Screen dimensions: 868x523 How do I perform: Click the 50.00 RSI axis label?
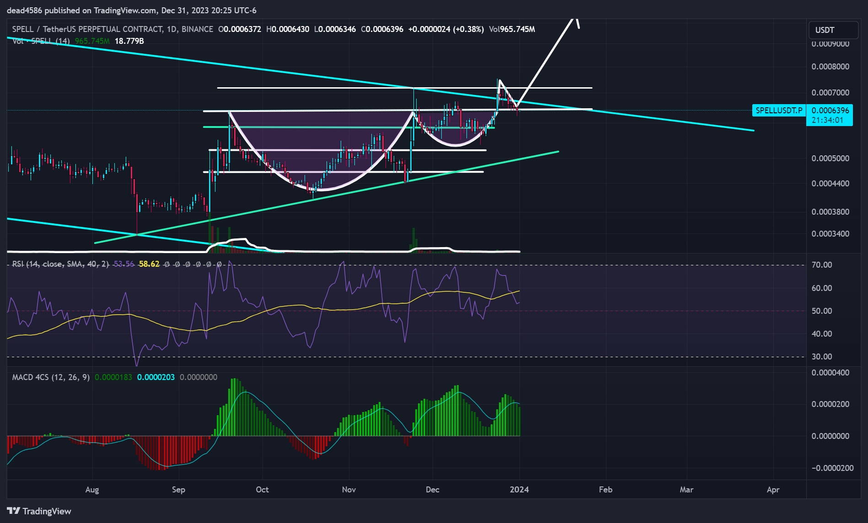click(x=822, y=311)
